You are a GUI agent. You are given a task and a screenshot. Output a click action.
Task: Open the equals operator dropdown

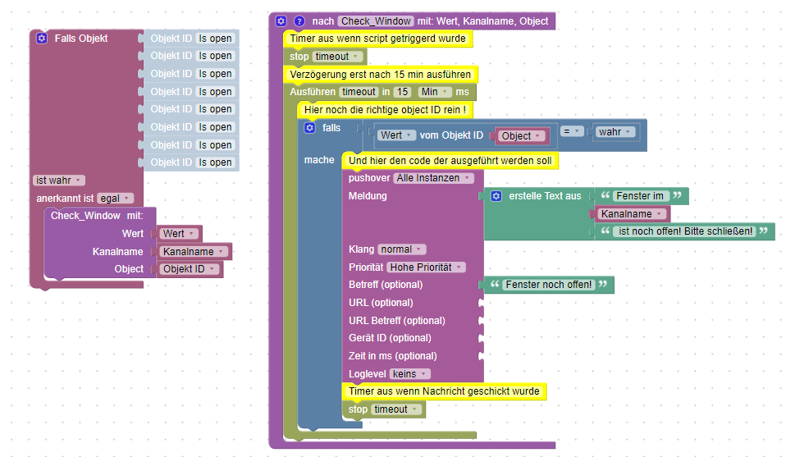click(571, 131)
